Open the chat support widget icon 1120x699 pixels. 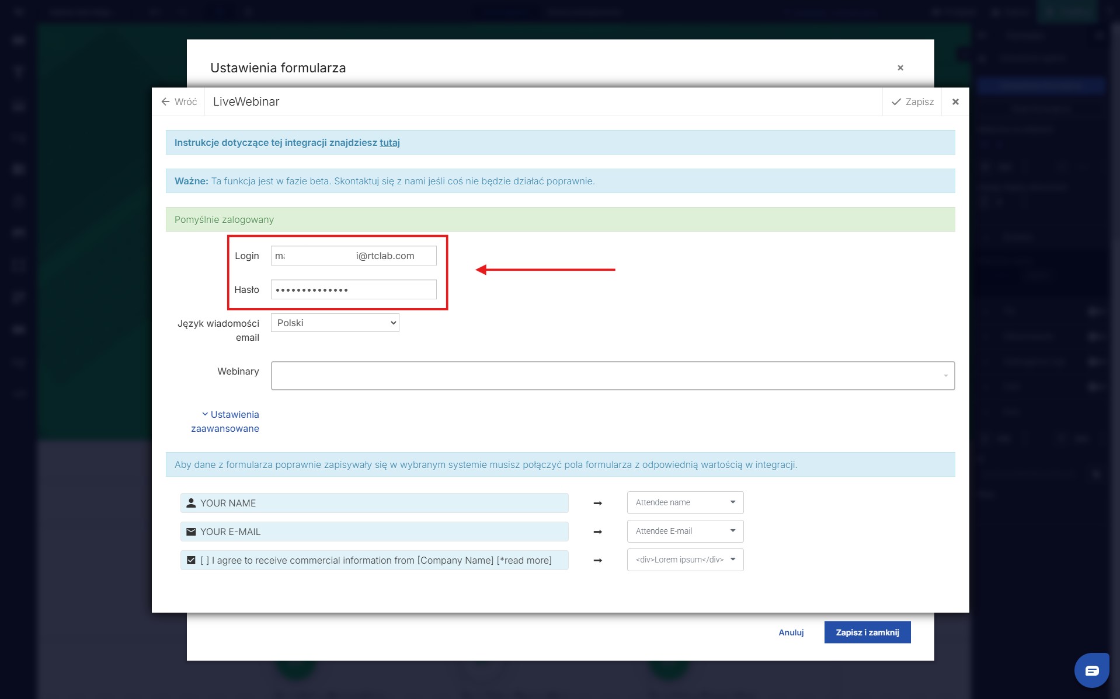[1091, 670]
